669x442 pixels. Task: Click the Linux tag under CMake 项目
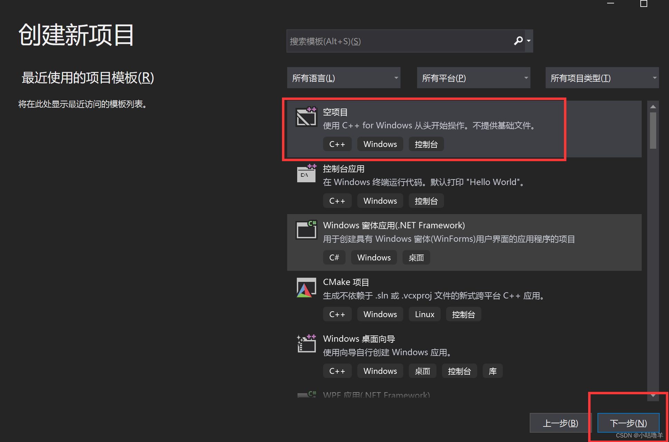[424, 314]
